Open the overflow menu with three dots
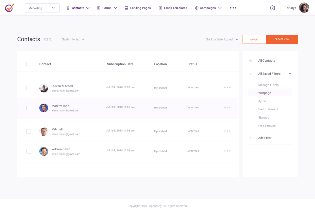 (x=233, y=8)
